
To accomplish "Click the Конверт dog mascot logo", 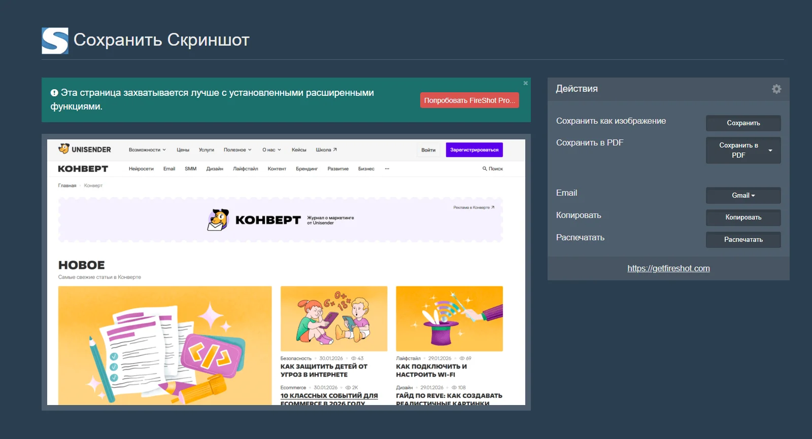I will pyautogui.click(x=218, y=220).
